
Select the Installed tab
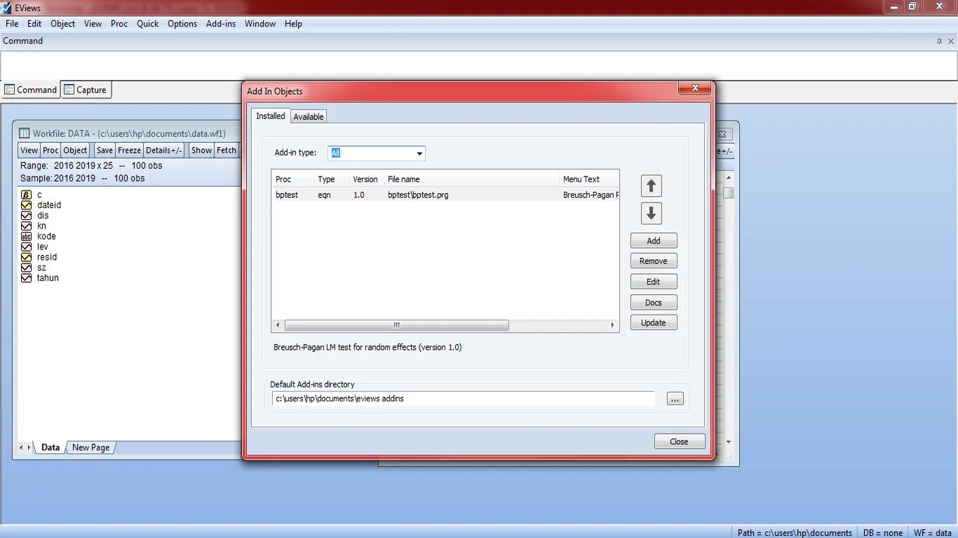271,116
